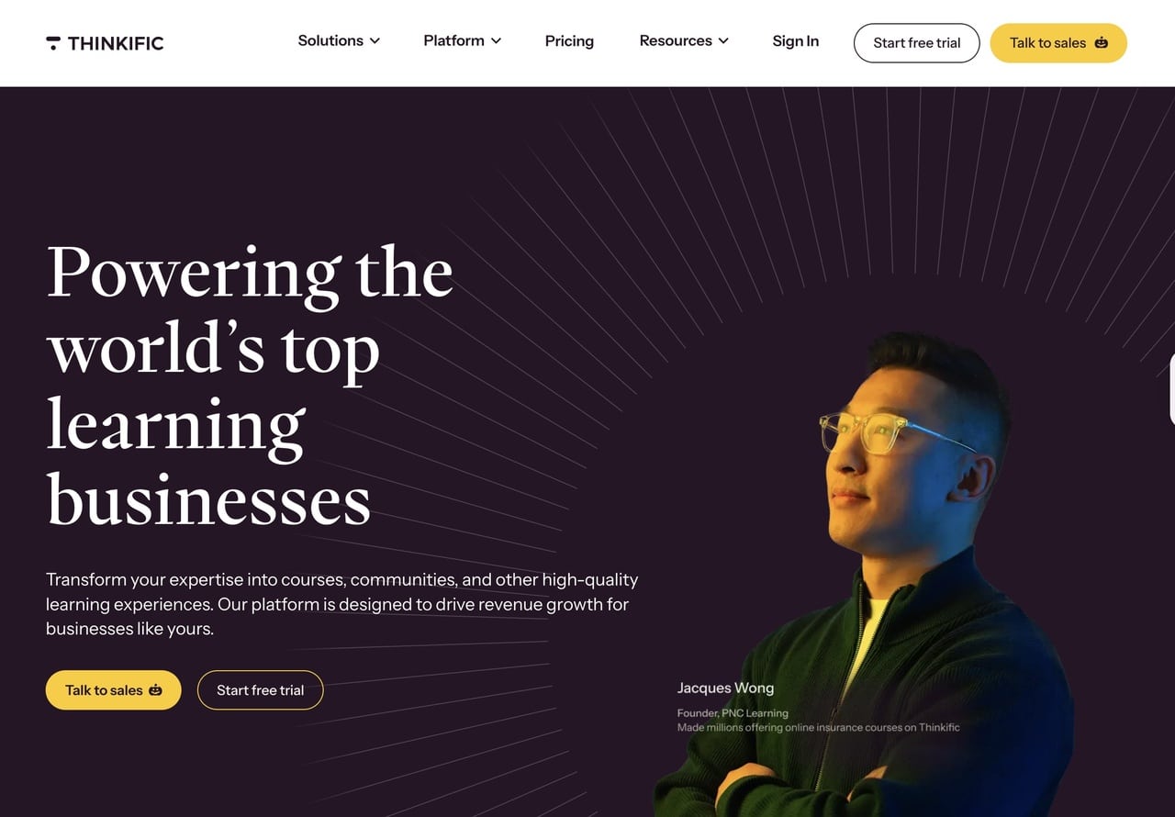1175x817 pixels.
Task: Open the Solutions menu label
Action: point(330,40)
